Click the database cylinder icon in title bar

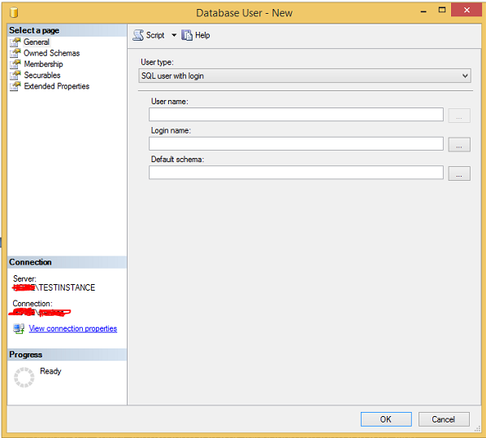[14, 12]
